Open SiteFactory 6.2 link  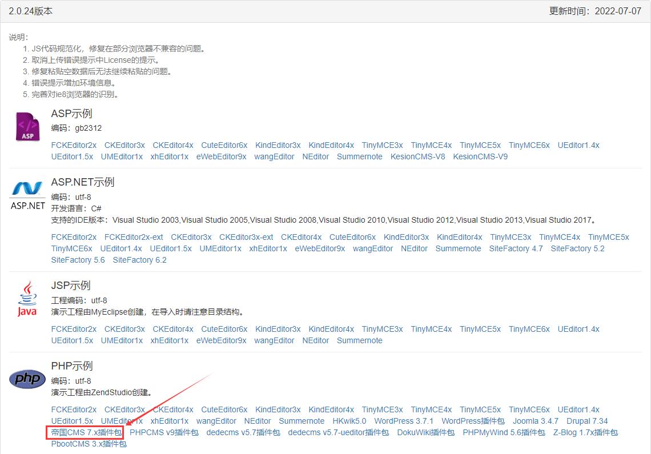pyautogui.click(x=139, y=260)
